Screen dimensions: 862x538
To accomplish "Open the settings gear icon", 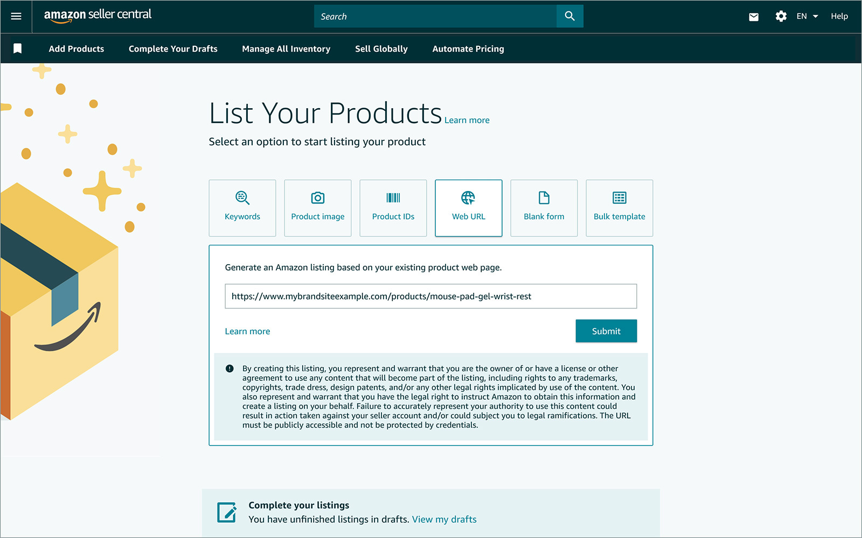I will click(781, 16).
